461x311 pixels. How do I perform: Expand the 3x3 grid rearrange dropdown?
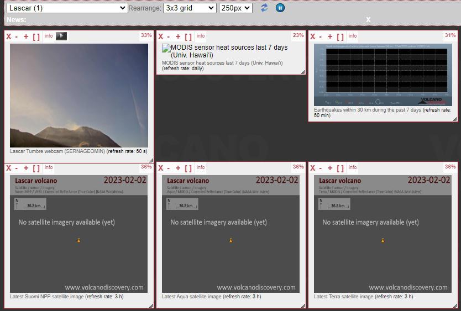(190, 8)
